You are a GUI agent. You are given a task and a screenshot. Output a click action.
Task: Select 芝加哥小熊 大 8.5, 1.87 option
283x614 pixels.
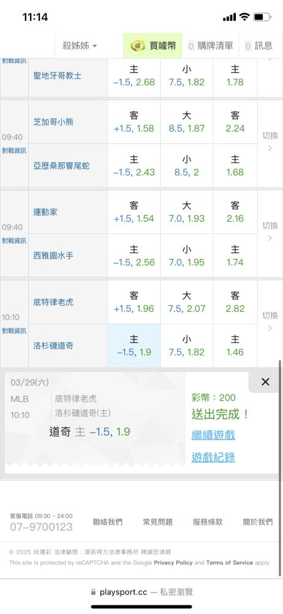(186, 122)
